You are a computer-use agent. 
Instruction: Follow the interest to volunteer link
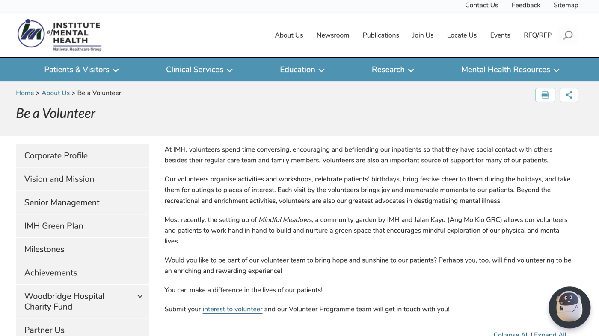click(x=232, y=309)
